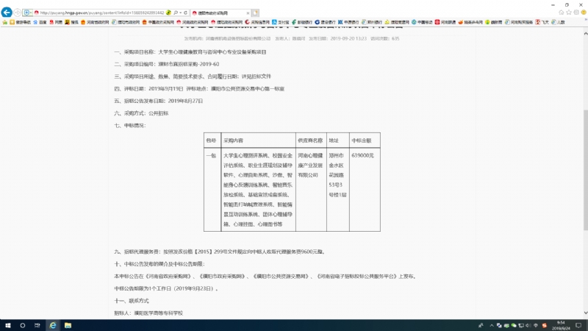Click the 五、招标公告发布日期 line
The width and height of the screenshot is (588, 331).
159,101
